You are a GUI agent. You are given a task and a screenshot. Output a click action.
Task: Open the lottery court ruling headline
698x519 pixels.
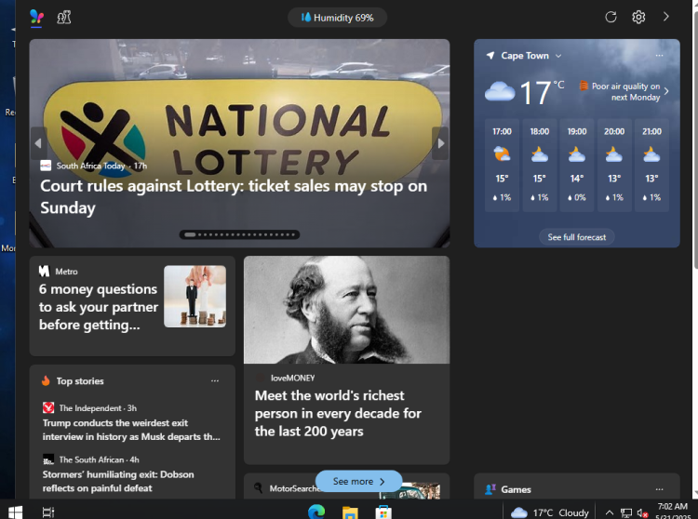[x=234, y=196]
